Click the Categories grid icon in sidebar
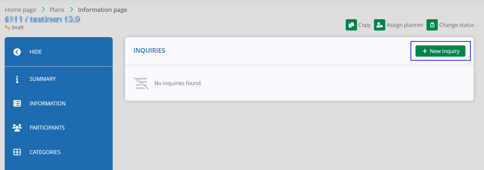 pyautogui.click(x=17, y=152)
